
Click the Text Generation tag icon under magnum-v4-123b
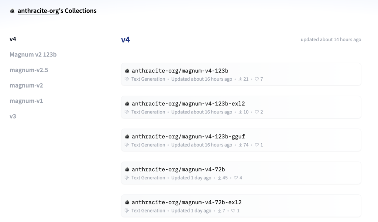pos(126,79)
